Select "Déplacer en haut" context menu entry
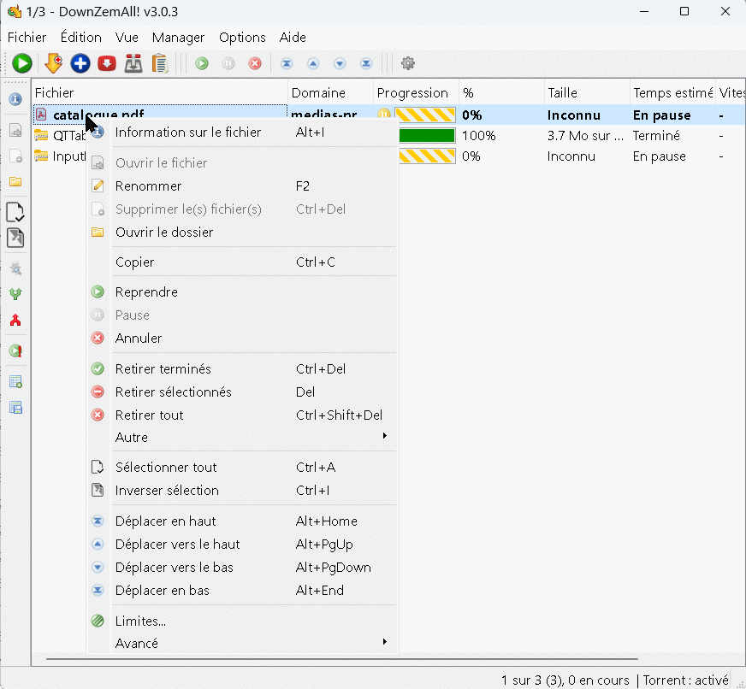This screenshot has height=689, width=746. coord(243,521)
